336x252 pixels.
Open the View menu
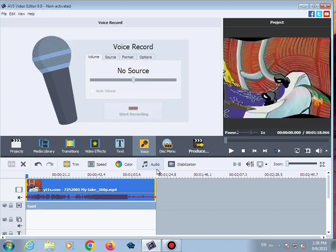click(x=21, y=14)
